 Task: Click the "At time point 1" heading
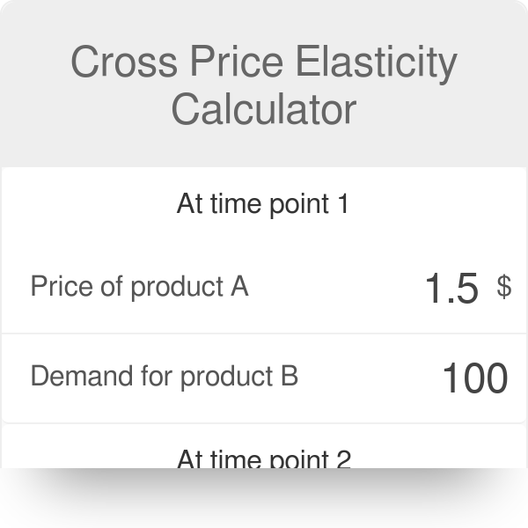pyautogui.click(x=263, y=204)
